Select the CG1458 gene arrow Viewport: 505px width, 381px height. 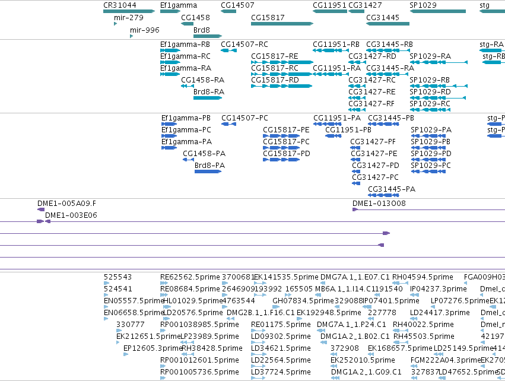[x=187, y=24]
